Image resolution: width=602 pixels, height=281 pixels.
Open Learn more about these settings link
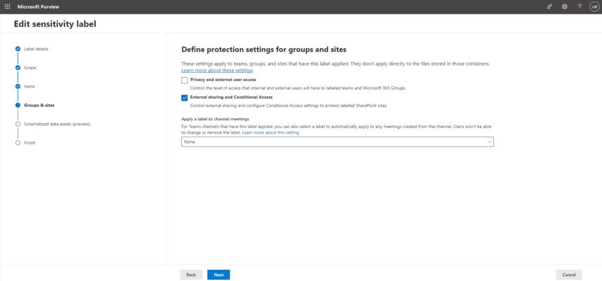[217, 70]
